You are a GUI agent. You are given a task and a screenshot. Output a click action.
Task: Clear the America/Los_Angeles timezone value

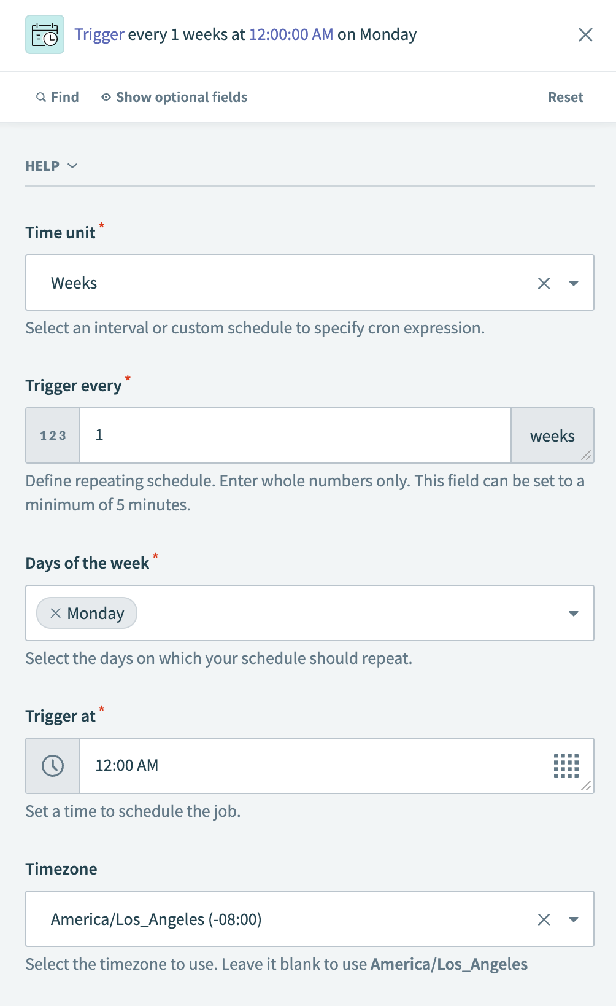point(544,919)
